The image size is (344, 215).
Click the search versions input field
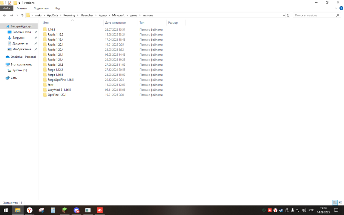click(x=315, y=15)
